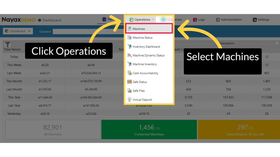
Task: Click the Today row label
Action: 14,57
